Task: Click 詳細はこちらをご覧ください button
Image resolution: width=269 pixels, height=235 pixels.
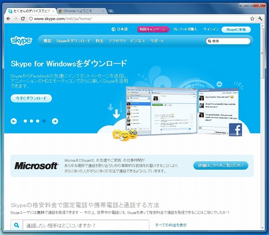Action: [x=221, y=165]
